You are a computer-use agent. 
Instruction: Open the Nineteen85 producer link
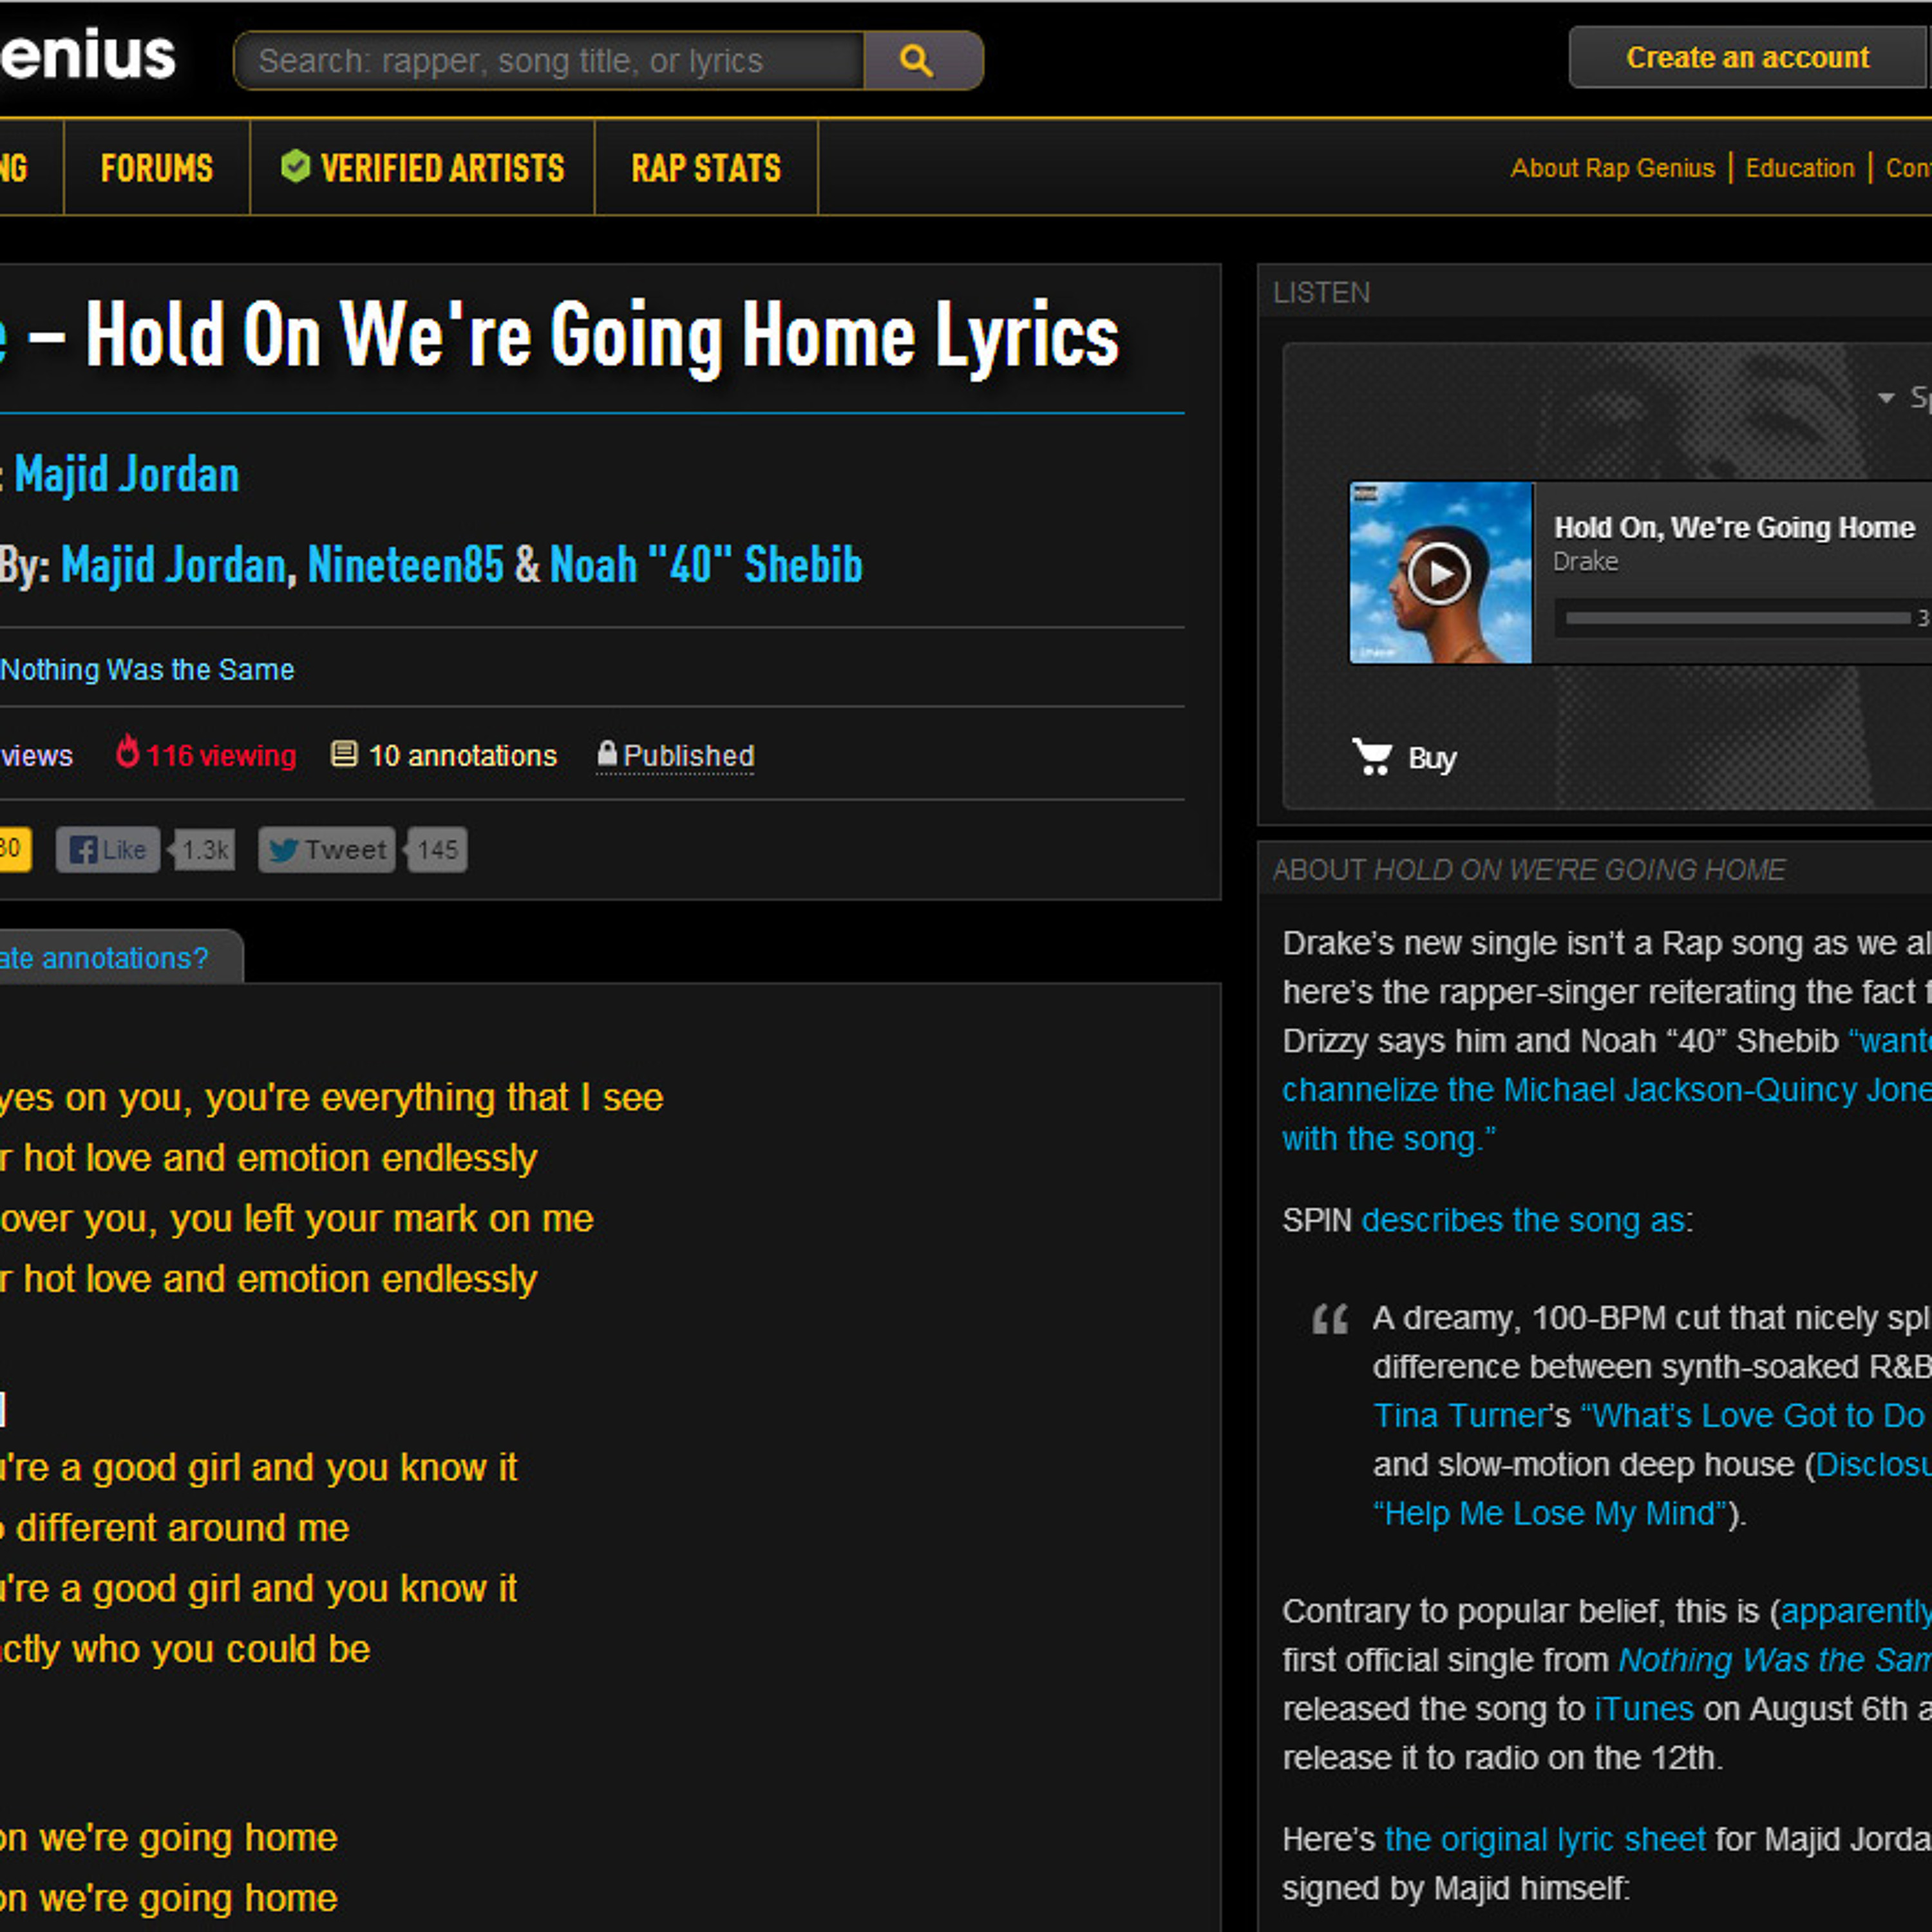[406, 565]
